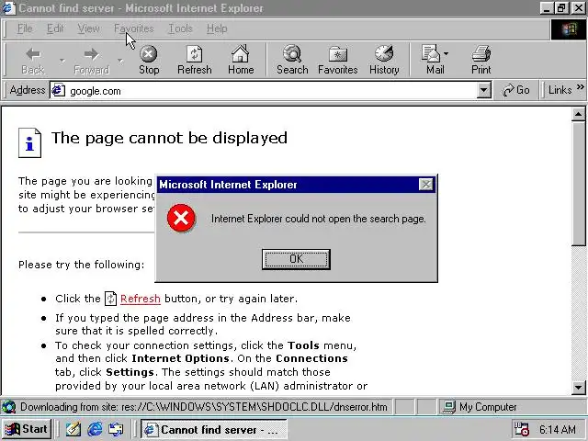
Task: Click the Refresh link in the page
Action: pos(141,299)
